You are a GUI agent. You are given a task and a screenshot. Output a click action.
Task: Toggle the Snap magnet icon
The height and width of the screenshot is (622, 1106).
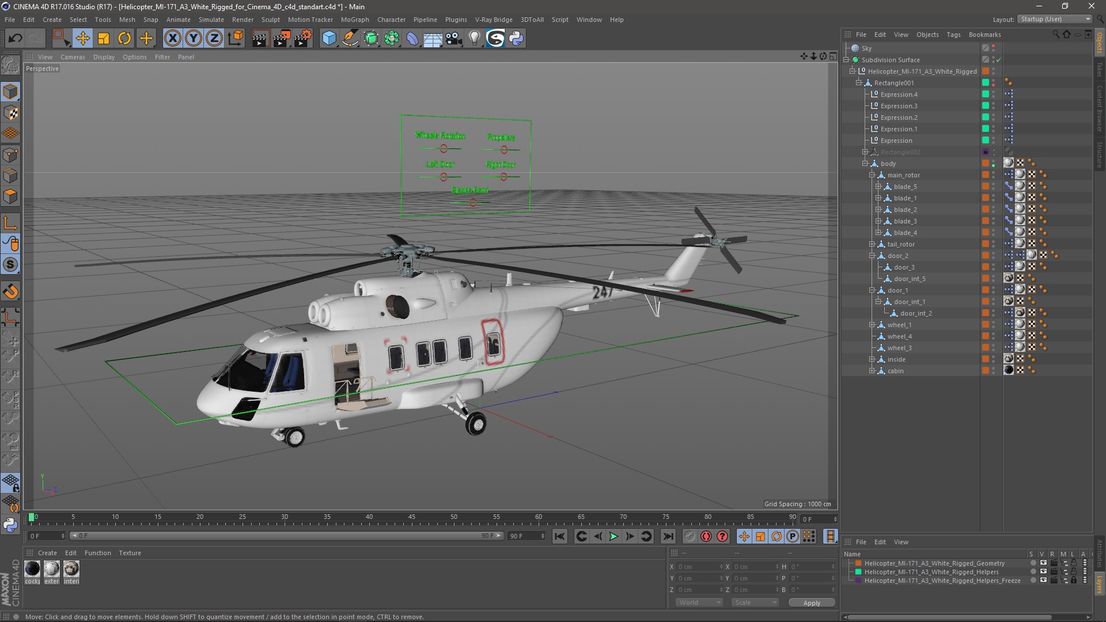(x=10, y=291)
